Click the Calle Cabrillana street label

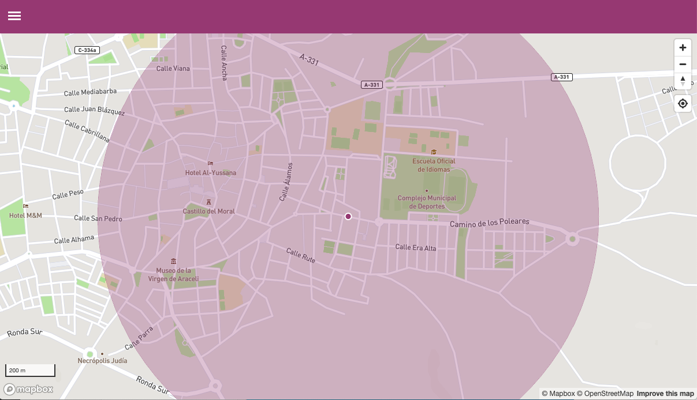tap(87, 131)
